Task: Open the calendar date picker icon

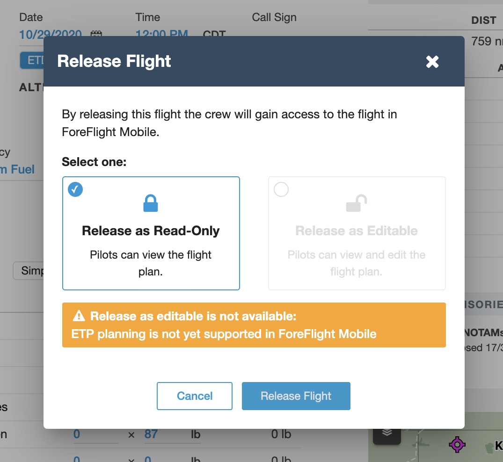Action: click(x=96, y=34)
